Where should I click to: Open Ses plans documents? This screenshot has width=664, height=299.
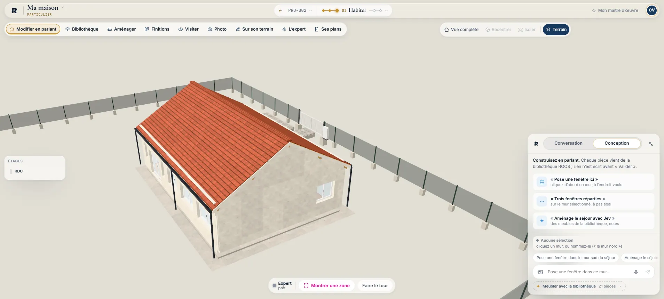point(328,29)
